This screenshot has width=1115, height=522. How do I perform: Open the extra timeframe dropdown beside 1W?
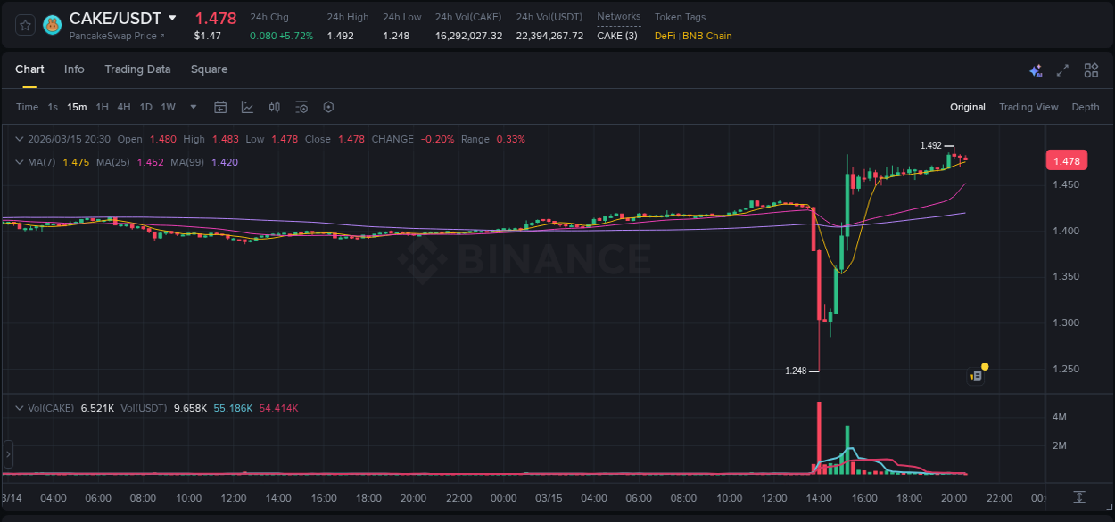pos(192,107)
